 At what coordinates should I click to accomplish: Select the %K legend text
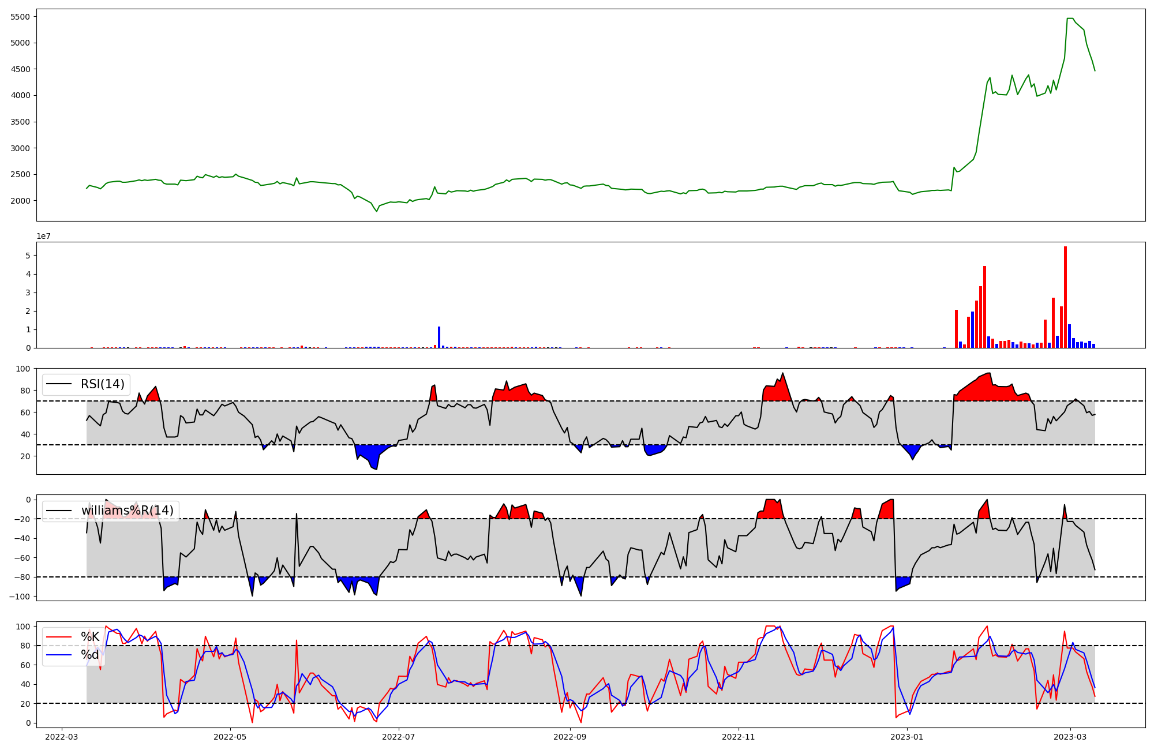tap(90, 637)
